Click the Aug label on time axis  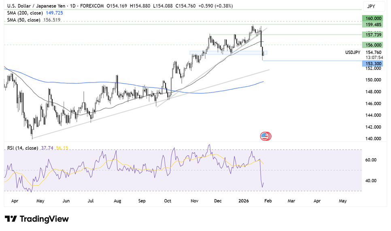(x=118, y=200)
